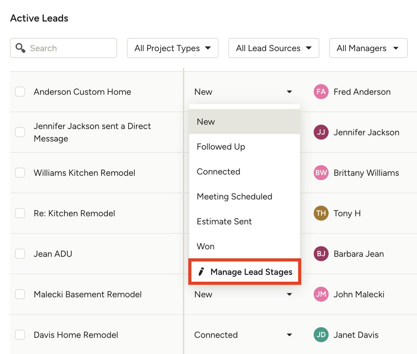
Task: Select the Williams Kitchen Remodel checkbox
Action: tap(20, 173)
